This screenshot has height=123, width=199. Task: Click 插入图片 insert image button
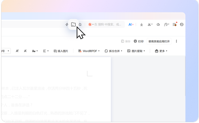click(x=61, y=51)
